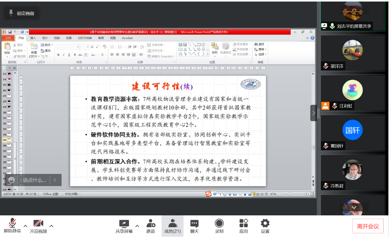
Task: Click the emoji smiley icon
Action: [12, 180]
